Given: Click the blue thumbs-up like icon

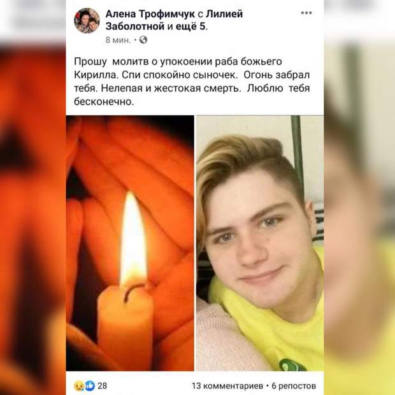Looking at the screenshot, I should point(90,385).
